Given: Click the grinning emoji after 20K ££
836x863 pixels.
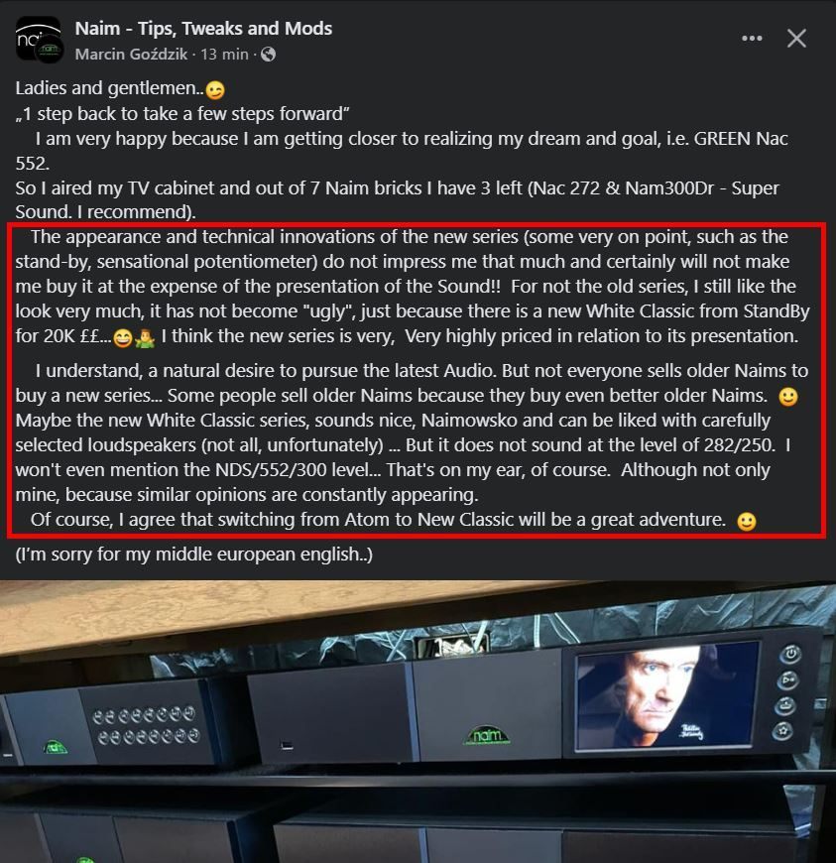Looking at the screenshot, I should [x=123, y=337].
